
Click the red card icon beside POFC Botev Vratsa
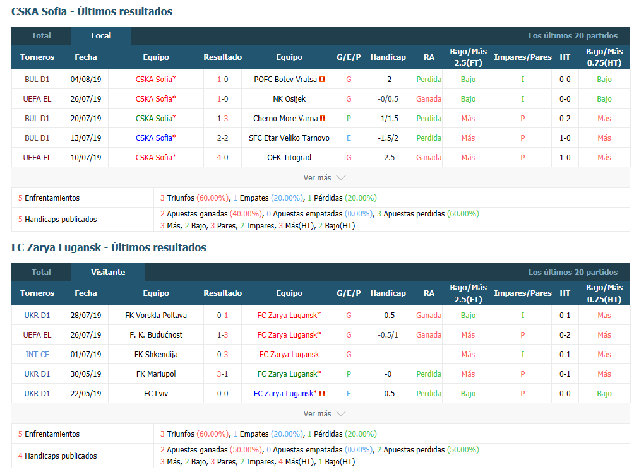[322, 80]
